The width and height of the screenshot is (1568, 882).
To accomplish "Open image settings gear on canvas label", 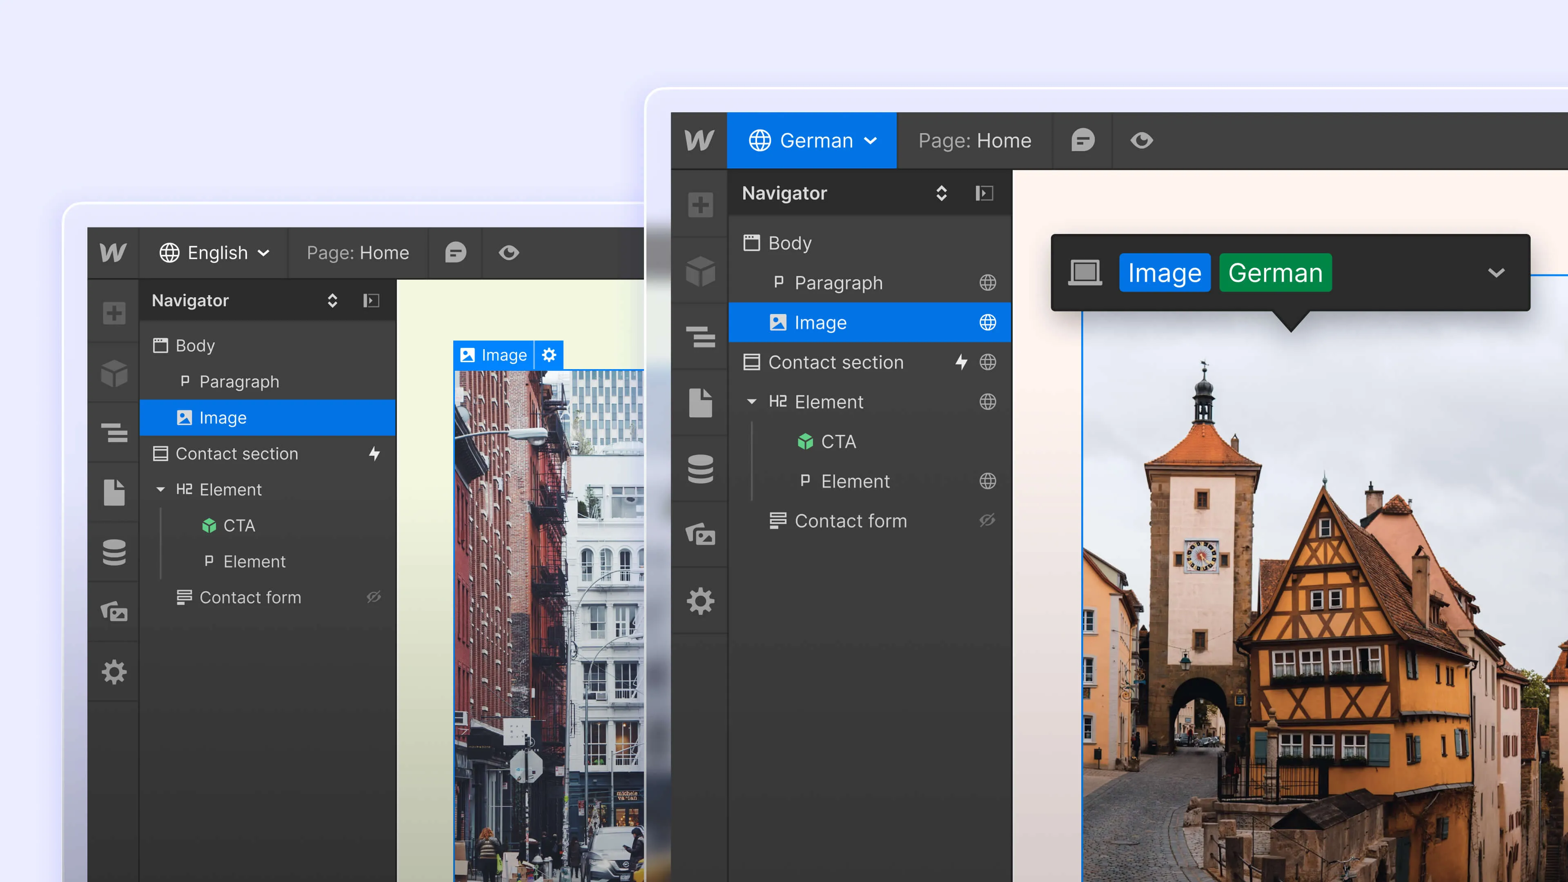I will point(549,355).
